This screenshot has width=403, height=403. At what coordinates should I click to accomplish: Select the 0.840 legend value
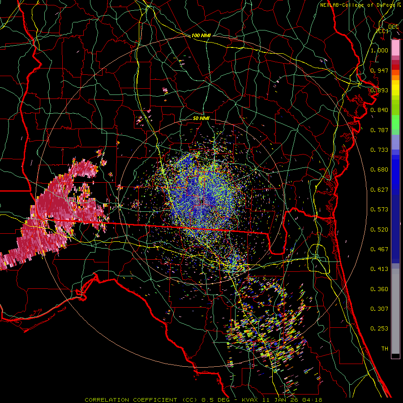point(379,110)
